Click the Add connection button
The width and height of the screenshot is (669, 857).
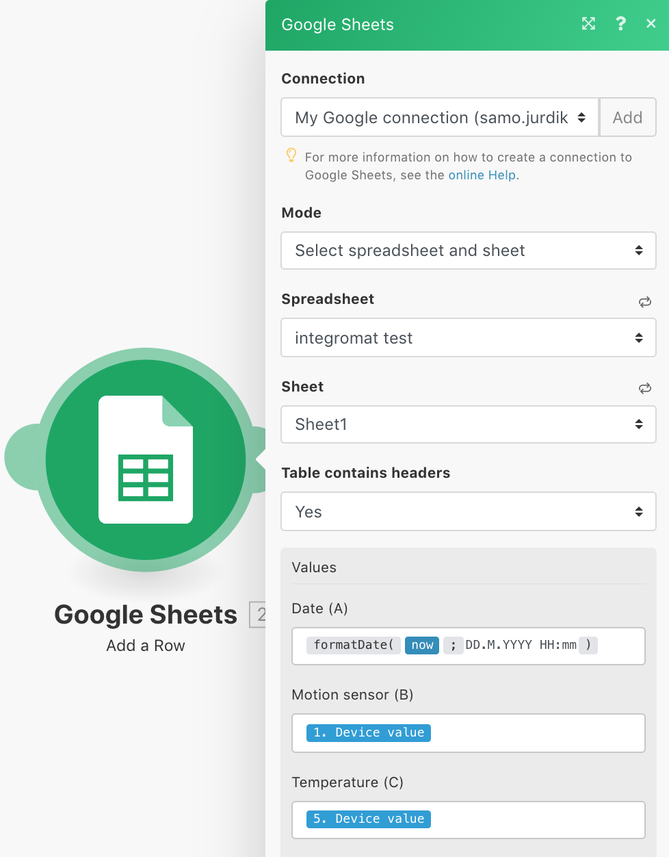tap(627, 117)
